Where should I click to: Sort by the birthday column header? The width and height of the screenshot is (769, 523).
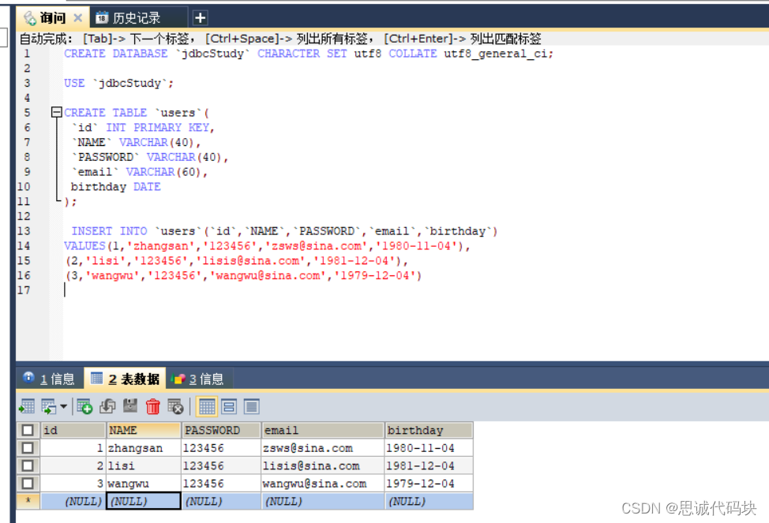point(430,431)
